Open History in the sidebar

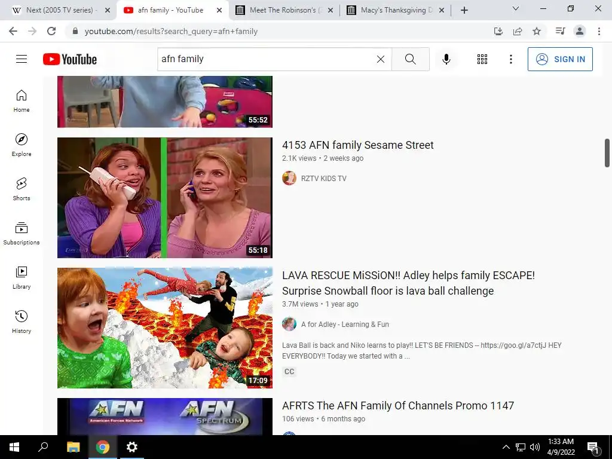click(x=22, y=322)
